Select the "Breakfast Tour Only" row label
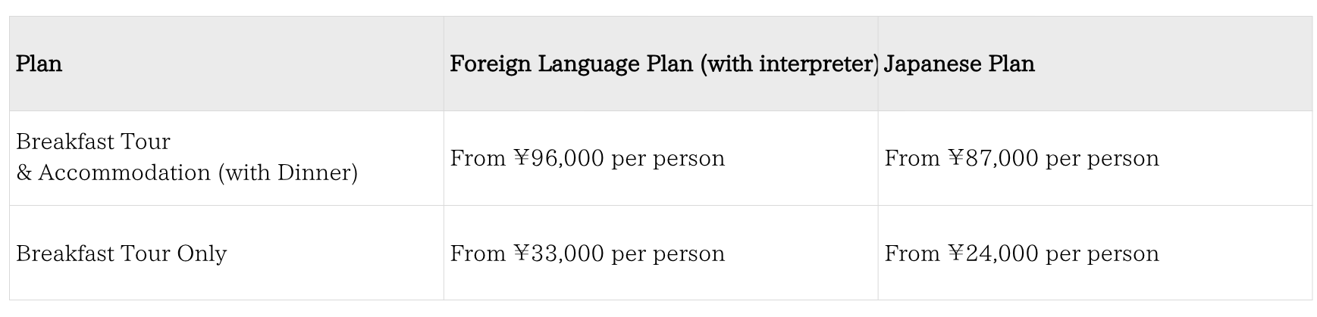Viewport: 1317px width, 317px height. (121, 253)
